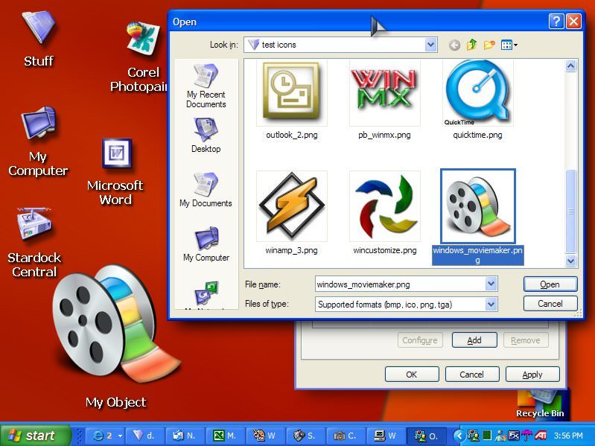The height and width of the screenshot is (446, 595).
Task: Click OK in the background window
Action: pos(412,375)
